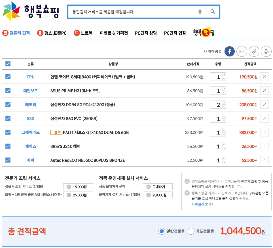Decrease 메모리 quantity with down arrow
The width and height of the screenshot is (273, 248).
(225, 107)
